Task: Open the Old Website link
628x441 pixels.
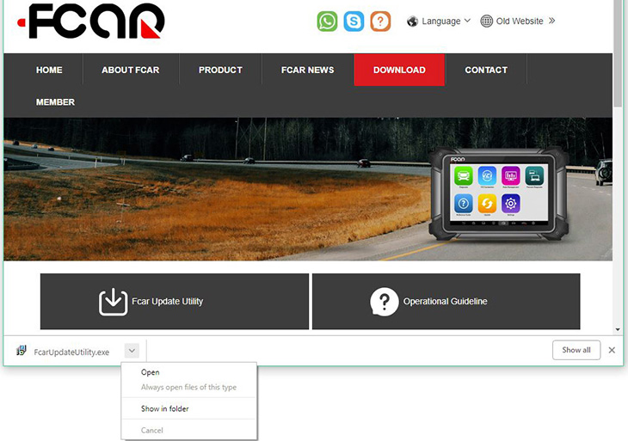Action: click(x=520, y=21)
